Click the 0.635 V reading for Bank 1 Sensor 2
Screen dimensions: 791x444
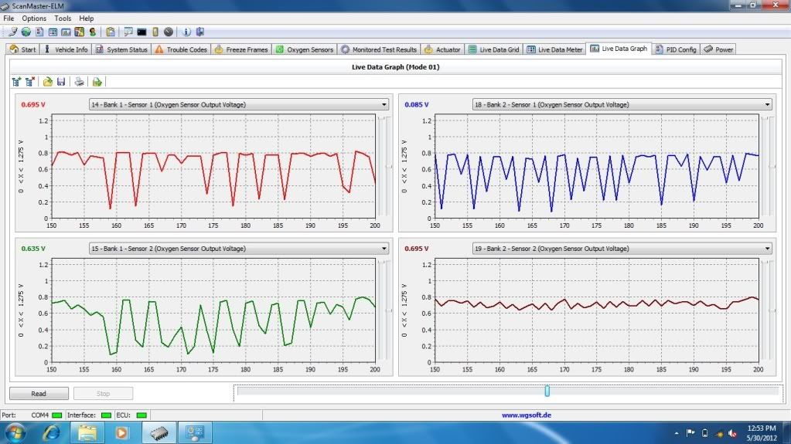[33, 249]
